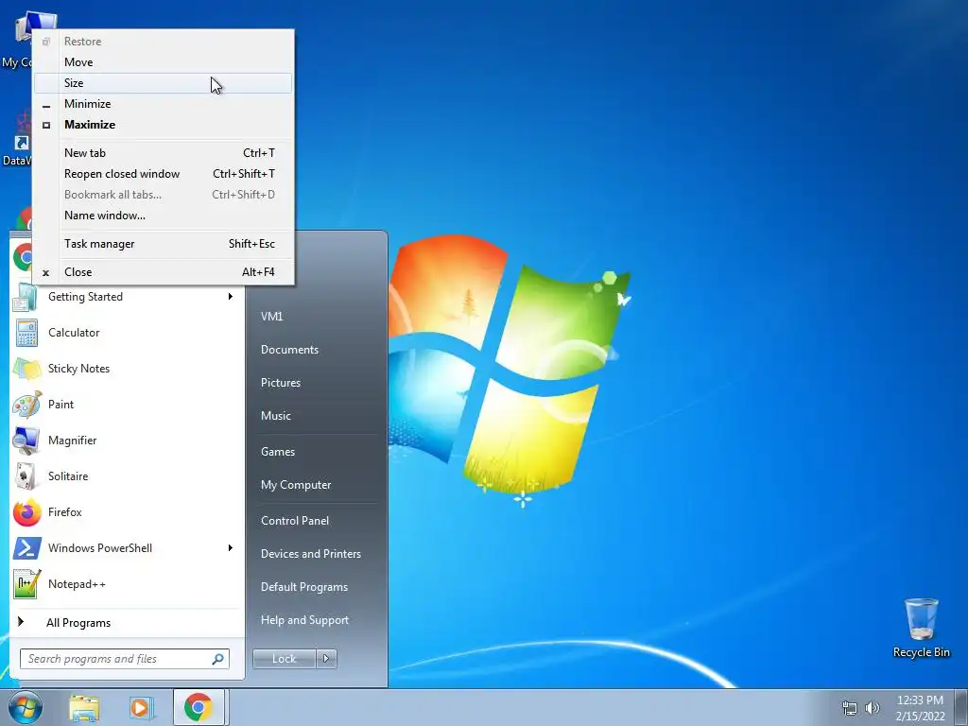Open Control Panel link
The height and width of the screenshot is (726, 968).
[295, 521]
